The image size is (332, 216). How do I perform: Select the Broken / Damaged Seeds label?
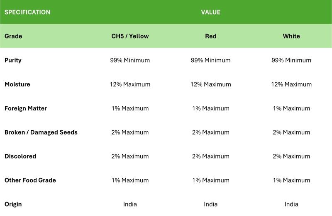(x=41, y=132)
